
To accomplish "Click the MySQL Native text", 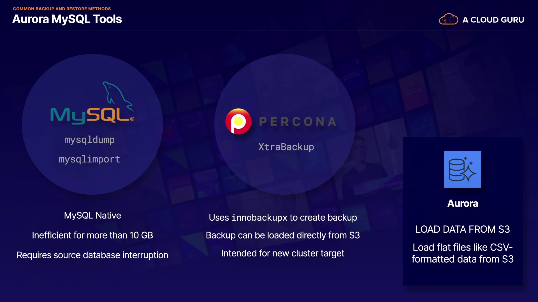I will [x=92, y=215].
